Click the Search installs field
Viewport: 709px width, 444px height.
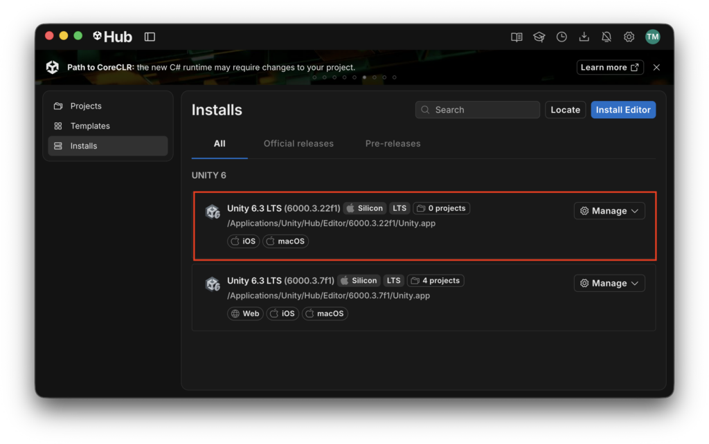[478, 110]
